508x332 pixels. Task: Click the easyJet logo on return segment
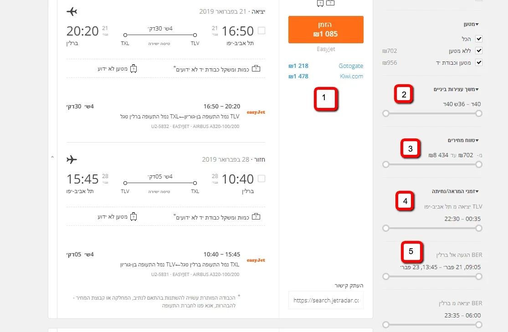click(256, 260)
